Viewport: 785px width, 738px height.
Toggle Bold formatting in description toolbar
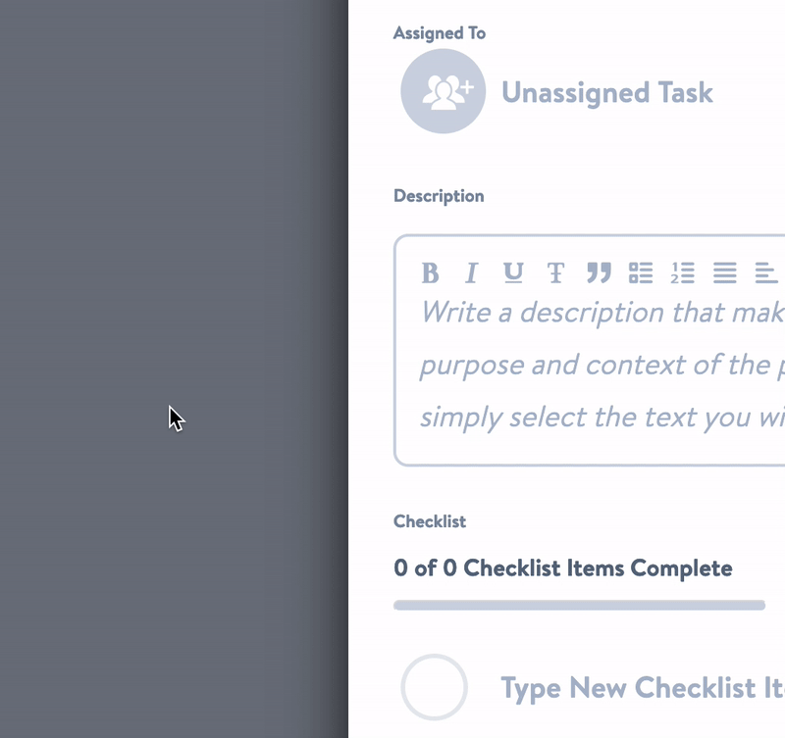(x=430, y=273)
